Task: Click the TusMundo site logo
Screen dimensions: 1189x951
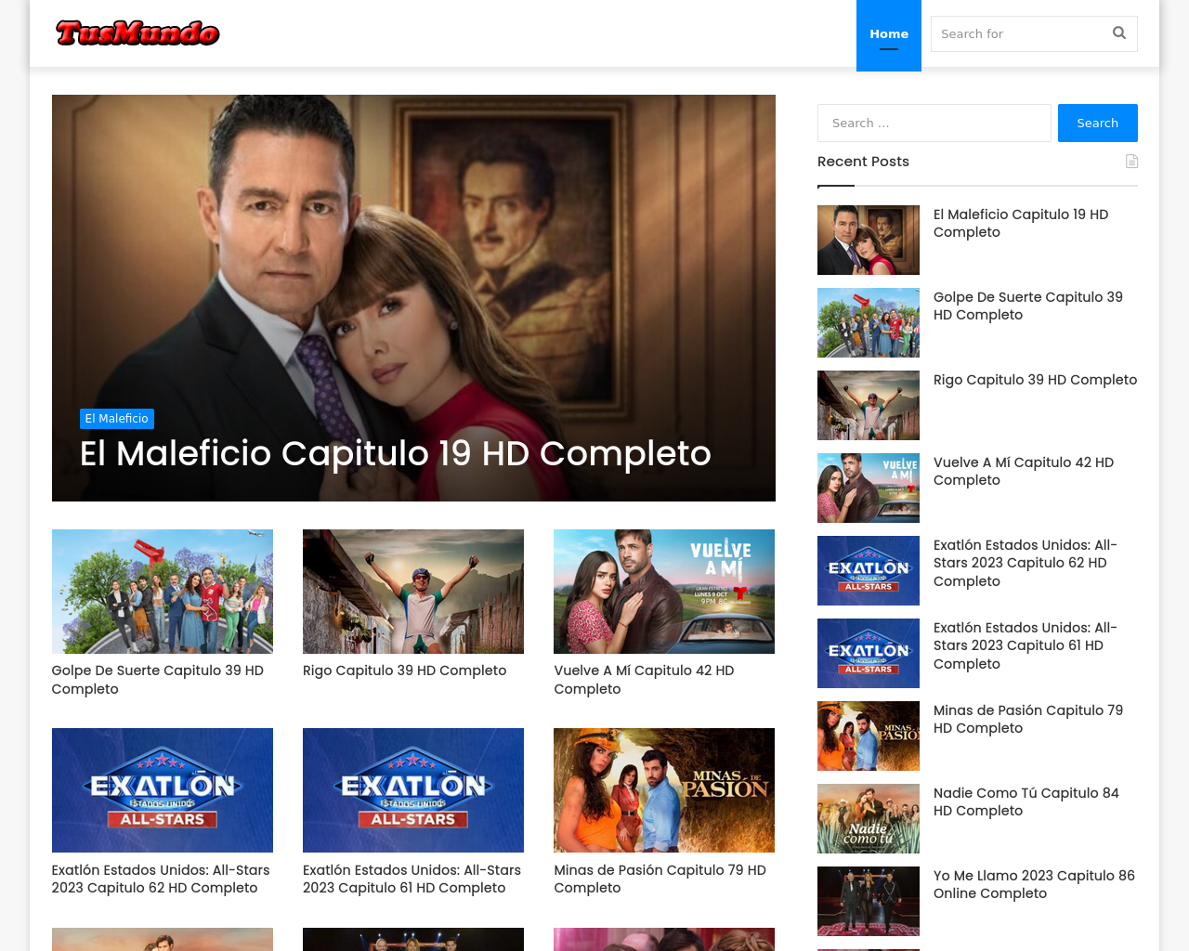Action: coord(137,33)
